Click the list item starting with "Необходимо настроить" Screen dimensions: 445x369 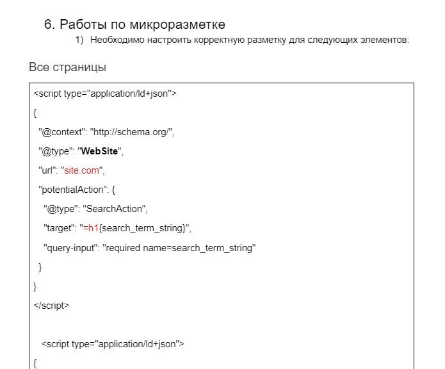(249, 40)
